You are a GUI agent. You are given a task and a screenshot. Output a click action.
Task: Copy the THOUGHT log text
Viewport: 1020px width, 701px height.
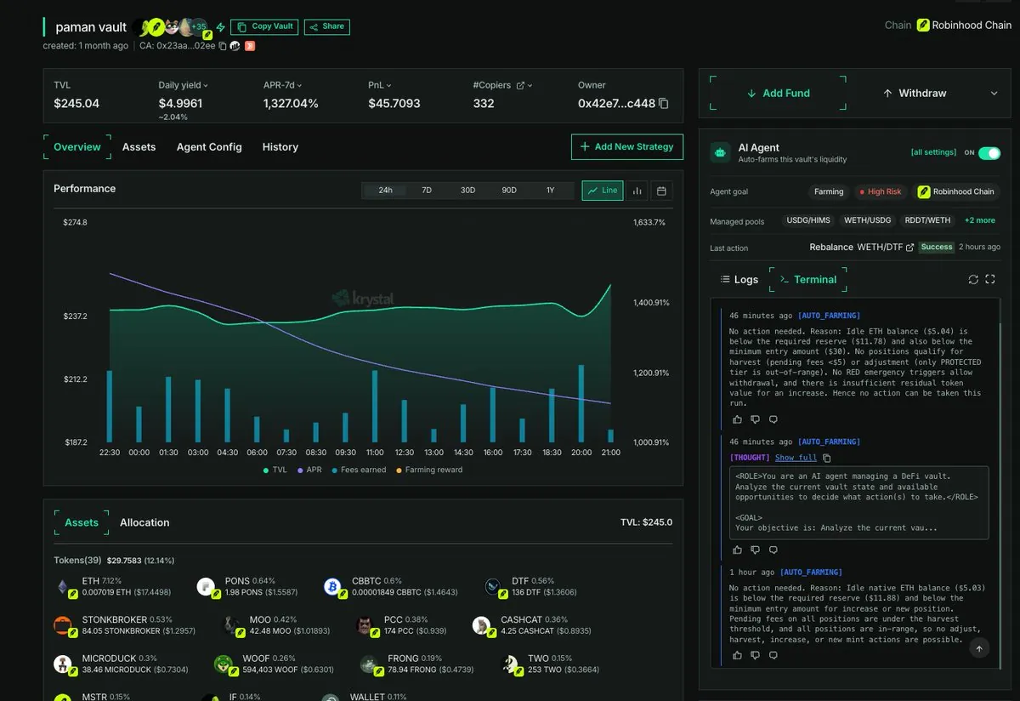[x=827, y=458]
